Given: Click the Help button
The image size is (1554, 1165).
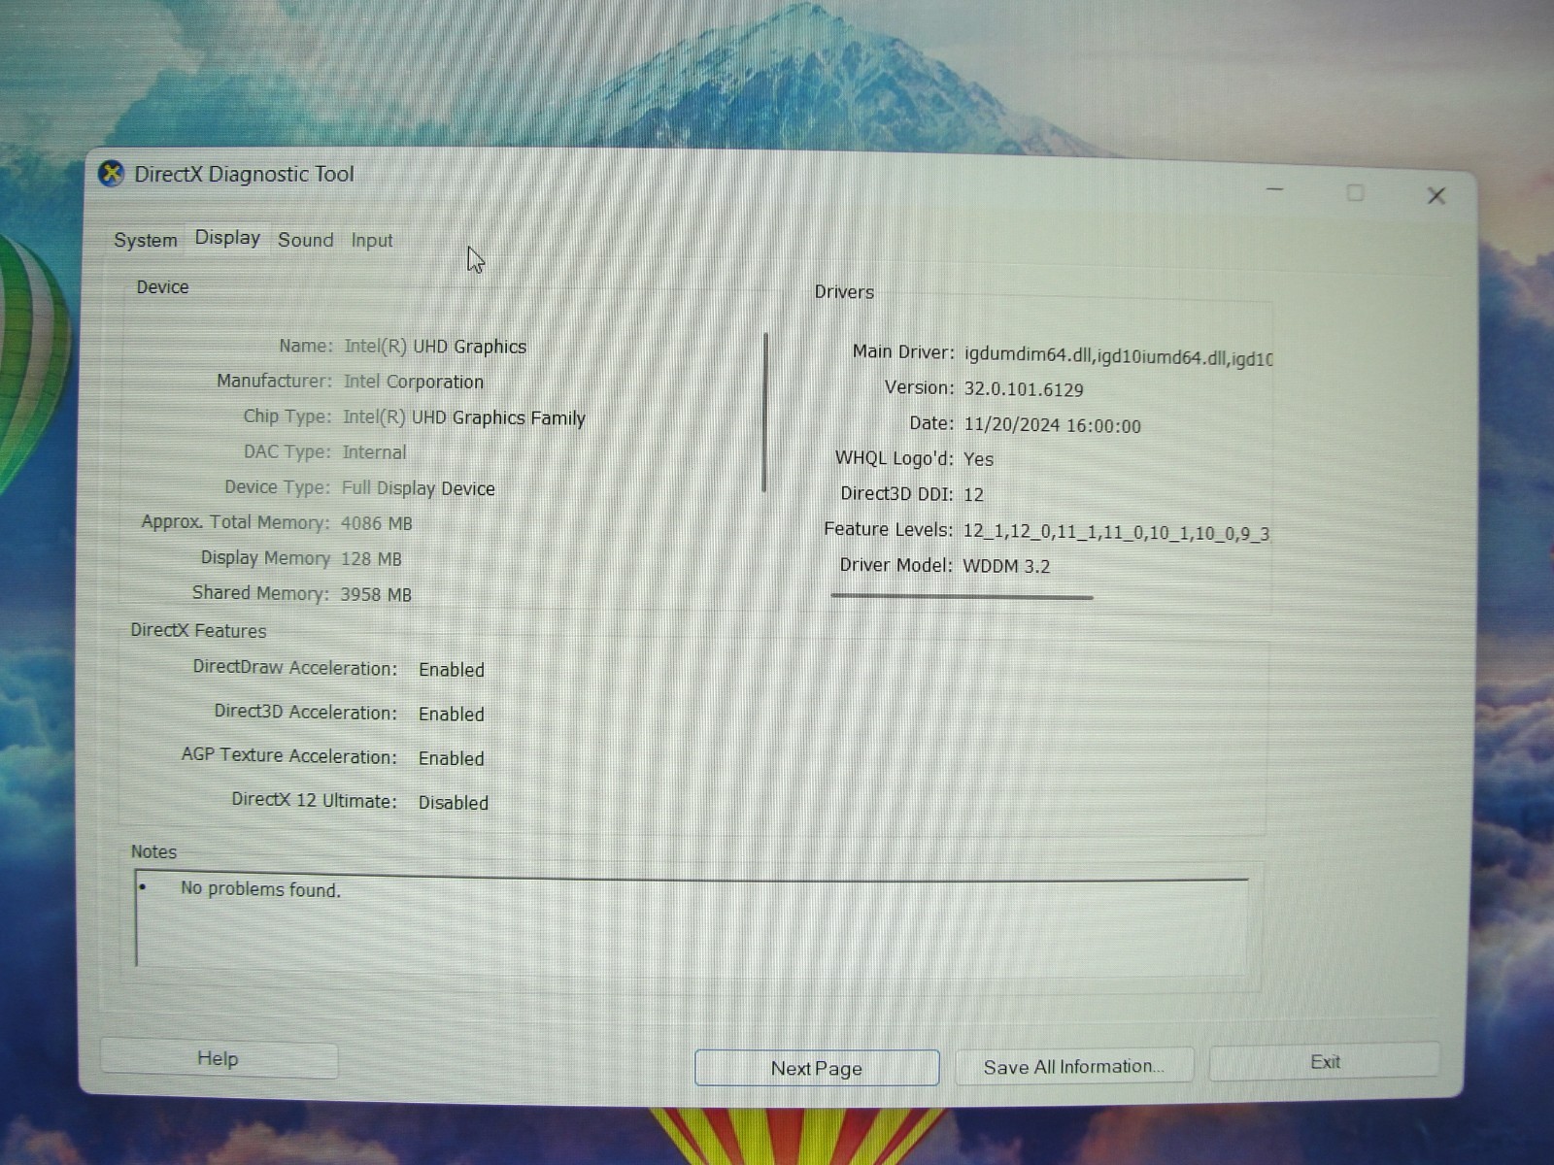Looking at the screenshot, I should pyautogui.click(x=219, y=1059).
